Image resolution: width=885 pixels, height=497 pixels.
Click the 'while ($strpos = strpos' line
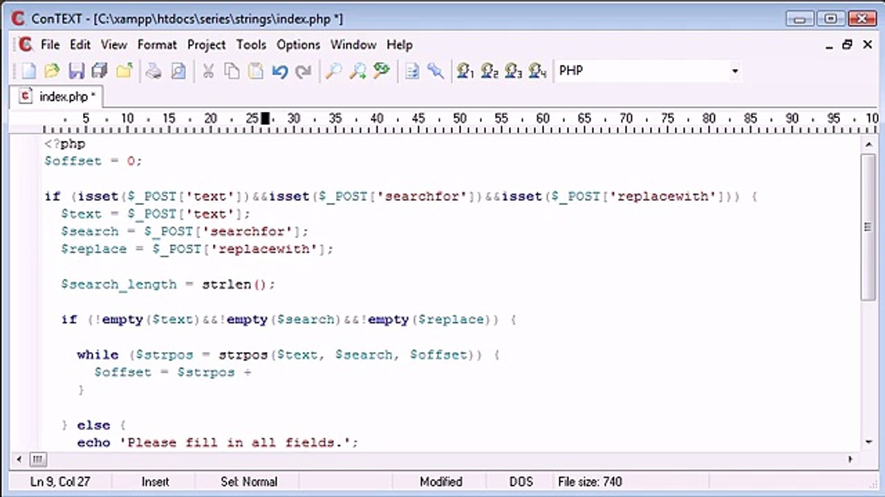[x=288, y=355]
